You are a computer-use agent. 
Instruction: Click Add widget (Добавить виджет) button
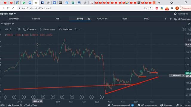click(x=182, y=19)
